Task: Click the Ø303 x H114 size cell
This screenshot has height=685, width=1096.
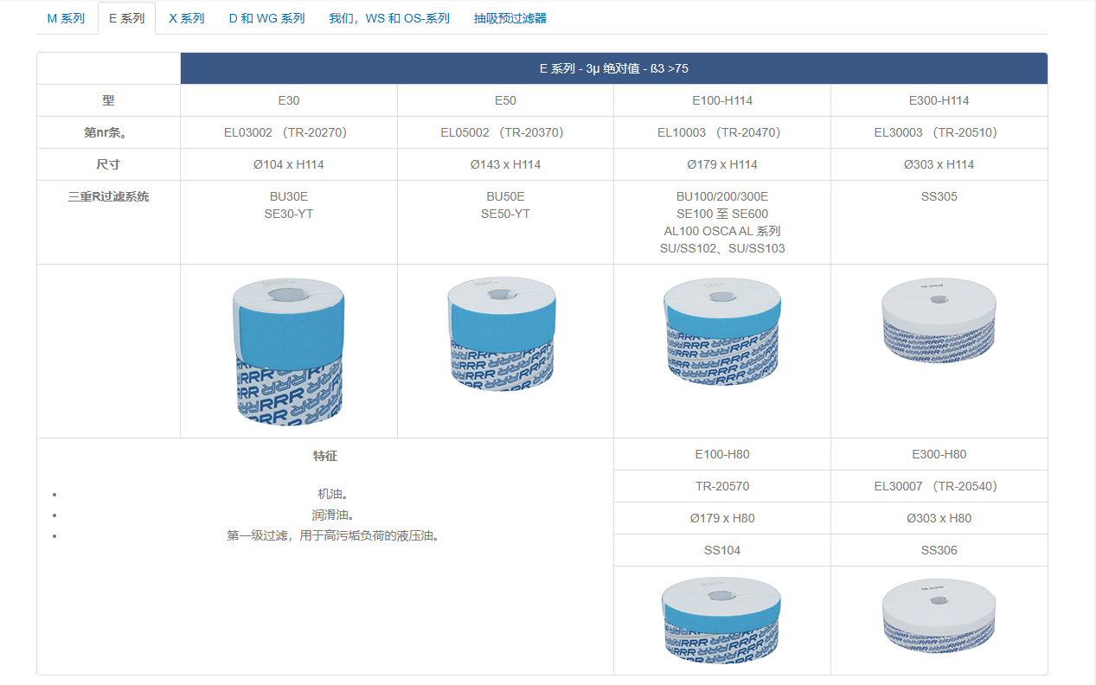Action: point(939,164)
